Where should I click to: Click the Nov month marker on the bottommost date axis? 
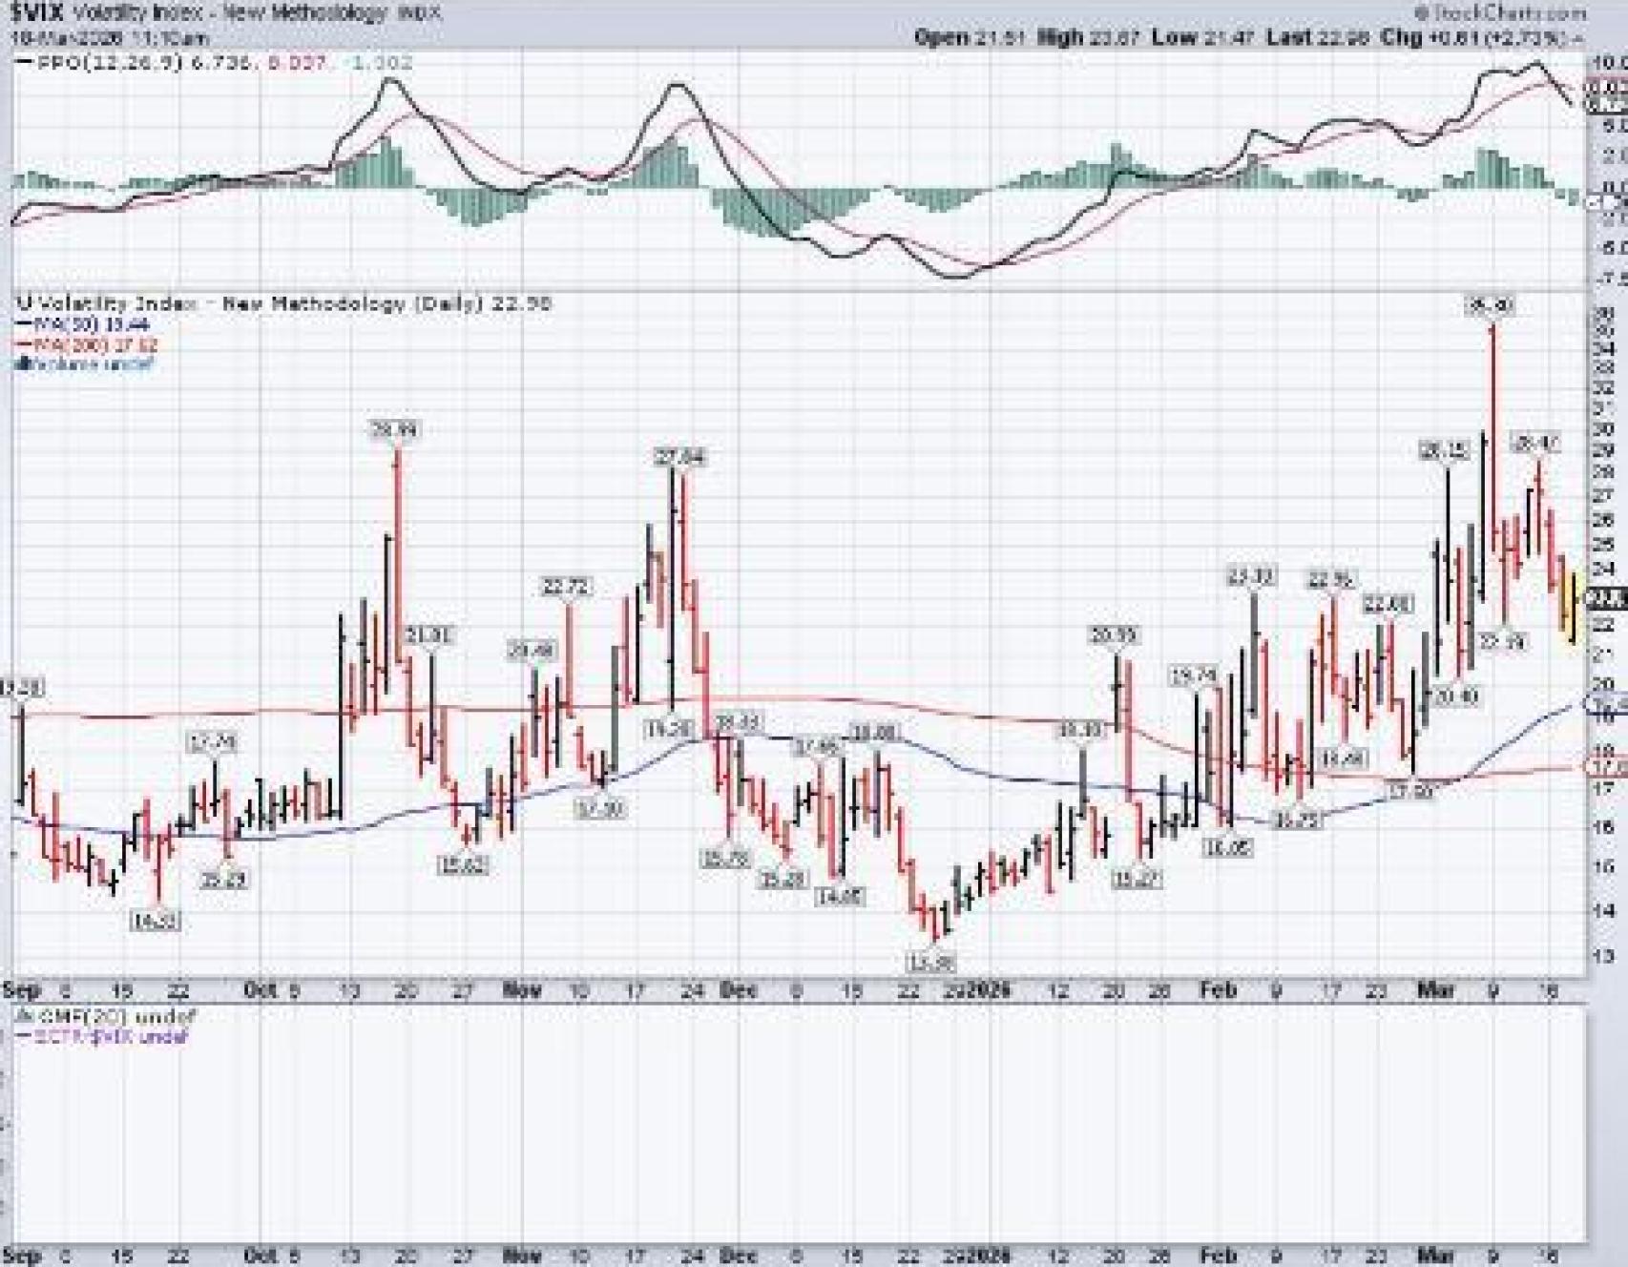click(521, 1256)
